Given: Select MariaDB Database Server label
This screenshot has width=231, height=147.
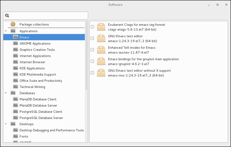Looking at the screenshot, I should point(38,106).
